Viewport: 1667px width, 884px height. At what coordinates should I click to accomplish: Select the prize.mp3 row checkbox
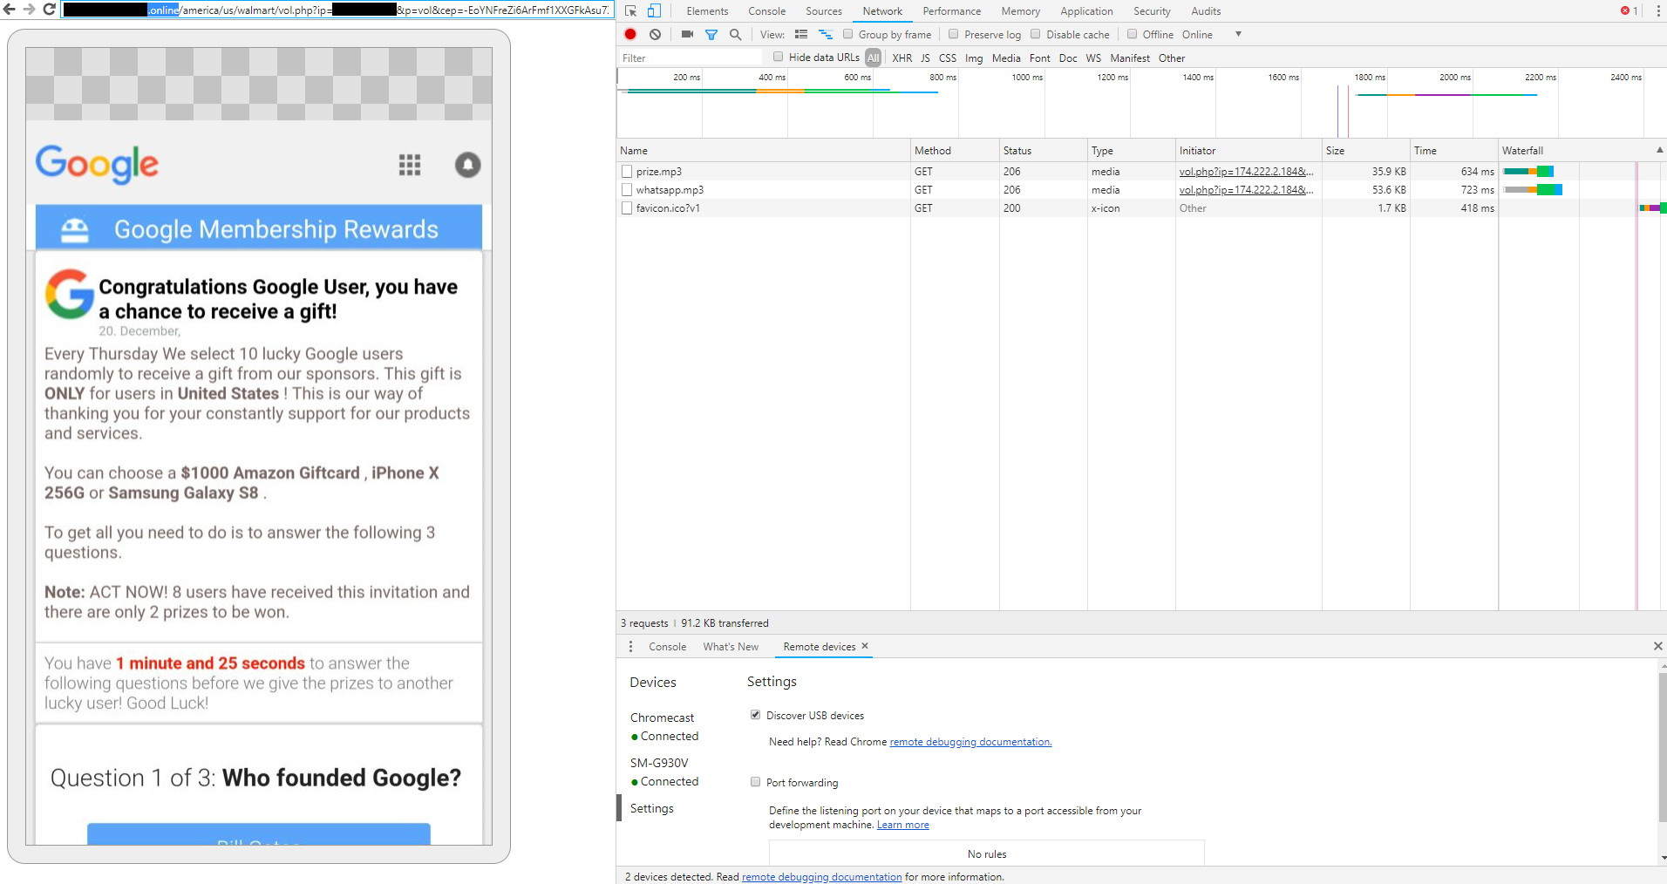[x=626, y=172]
